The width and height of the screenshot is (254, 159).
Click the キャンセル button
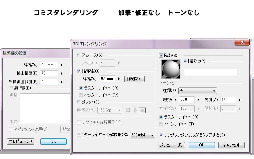pos(231,145)
